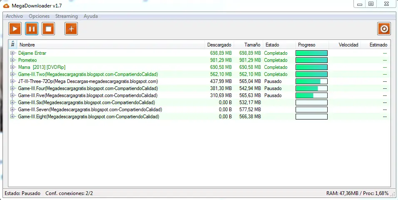398x200 pixels.
Task: Expand the Game-III.Two download row
Action: click(x=12, y=74)
